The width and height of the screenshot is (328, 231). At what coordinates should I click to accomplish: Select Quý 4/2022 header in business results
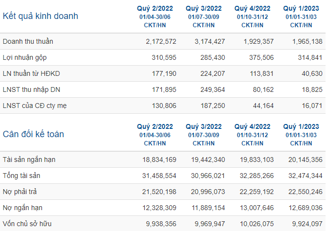(x=252, y=9)
